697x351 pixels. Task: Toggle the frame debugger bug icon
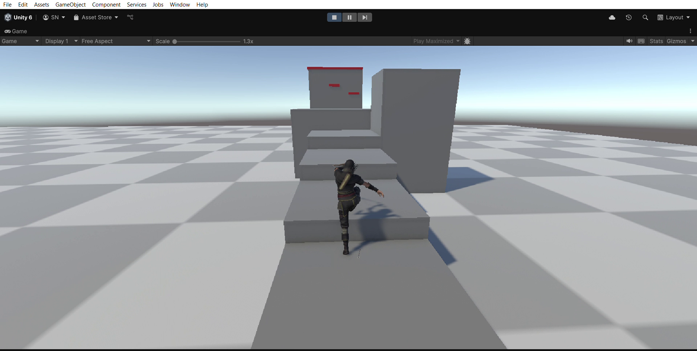467,41
